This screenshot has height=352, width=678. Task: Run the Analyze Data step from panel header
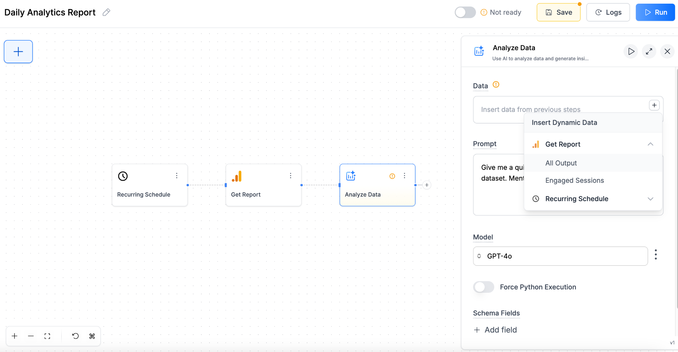(x=630, y=51)
